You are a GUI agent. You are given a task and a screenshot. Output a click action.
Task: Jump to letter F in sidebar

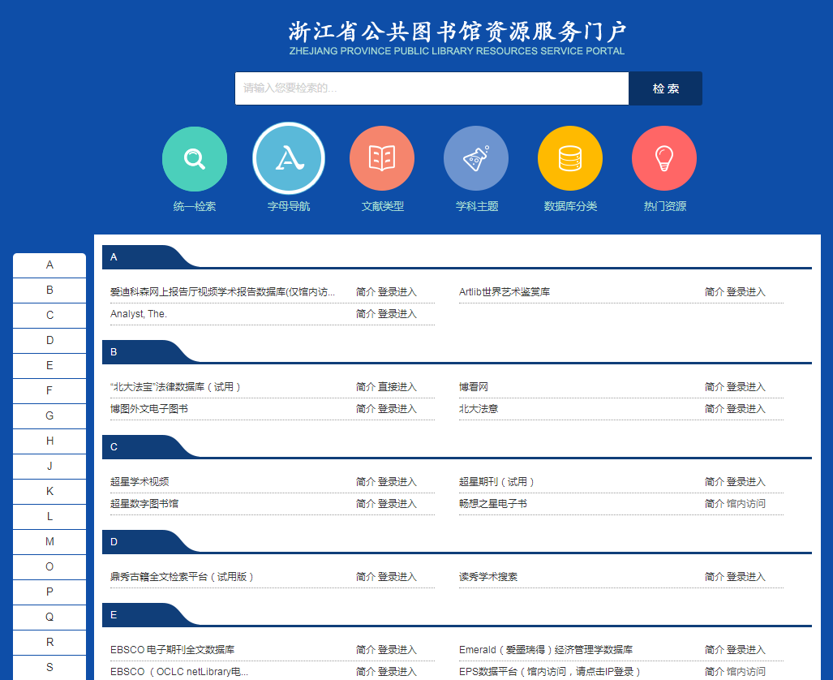coord(49,391)
